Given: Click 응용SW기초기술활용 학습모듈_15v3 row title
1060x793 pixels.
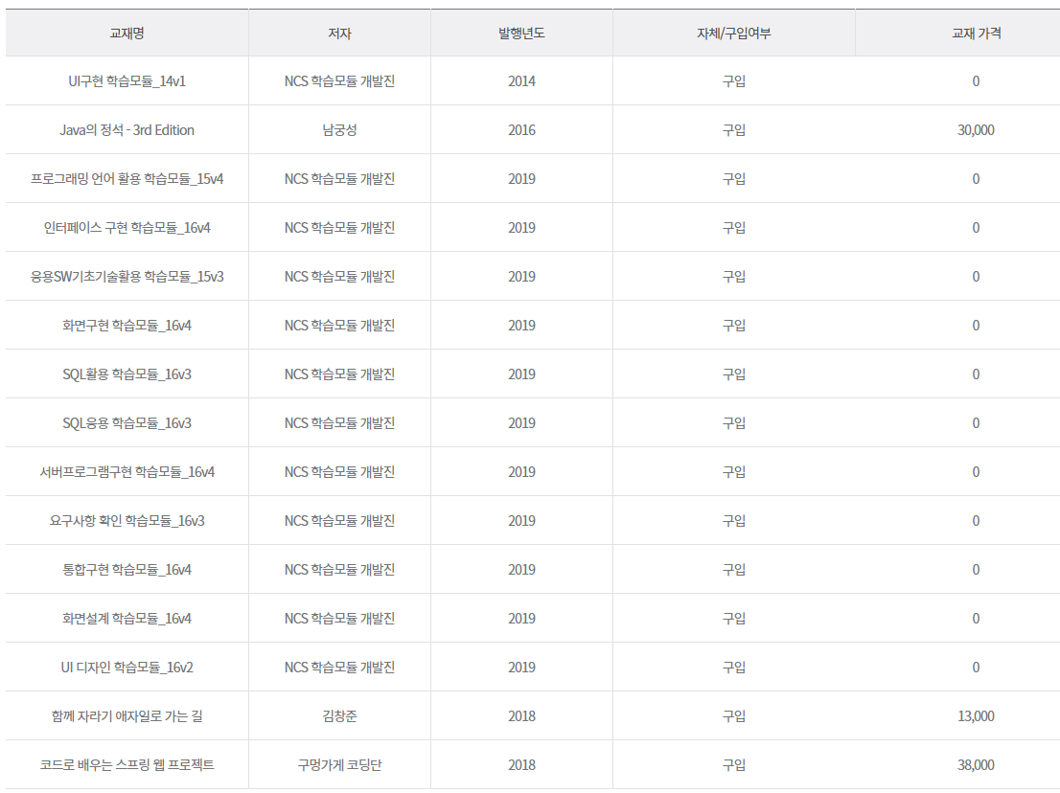Looking at the screenshot, I should [x=127, y=277].
